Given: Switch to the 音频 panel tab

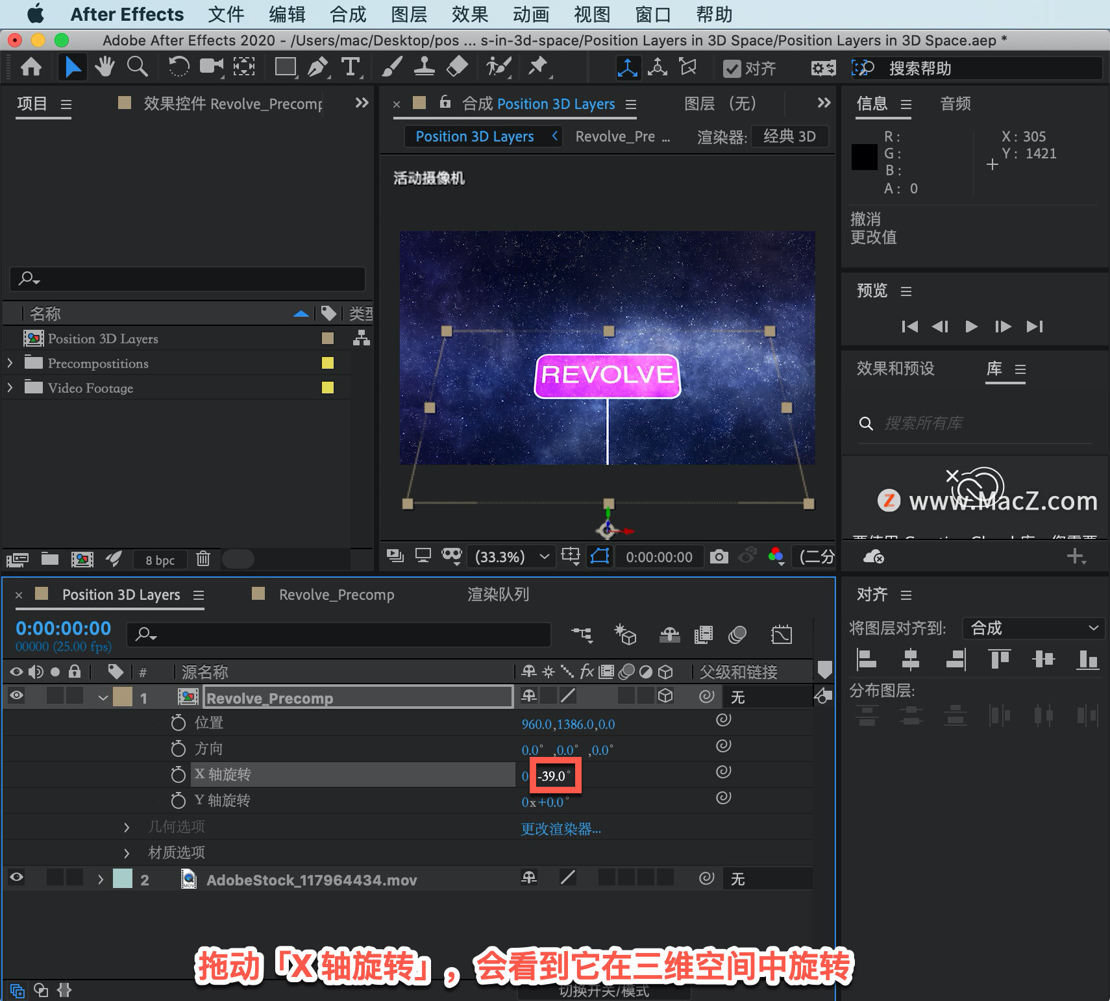Looking at the screenshot, I should 956,103.
